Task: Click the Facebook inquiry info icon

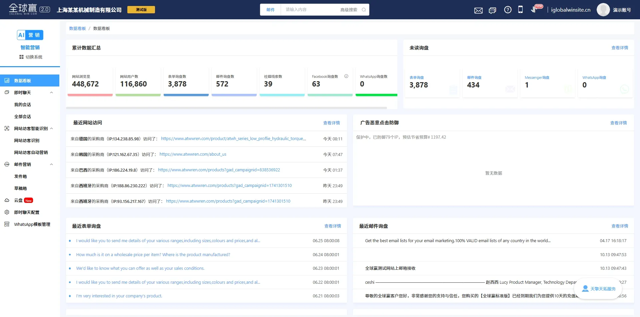Action: 346,76
